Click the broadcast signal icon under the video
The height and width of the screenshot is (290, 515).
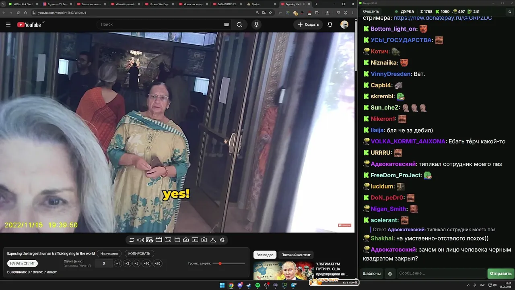[140, 240]
